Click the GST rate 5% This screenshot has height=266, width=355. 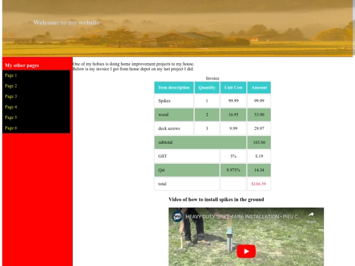pos(233,156)
